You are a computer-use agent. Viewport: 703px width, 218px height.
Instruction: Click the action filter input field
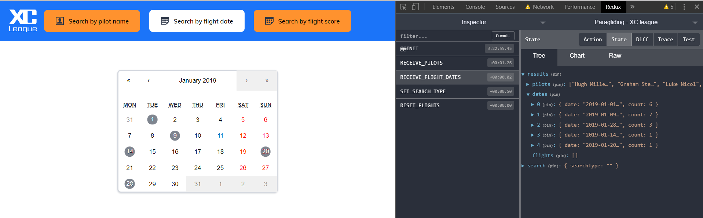click(444, 36)
